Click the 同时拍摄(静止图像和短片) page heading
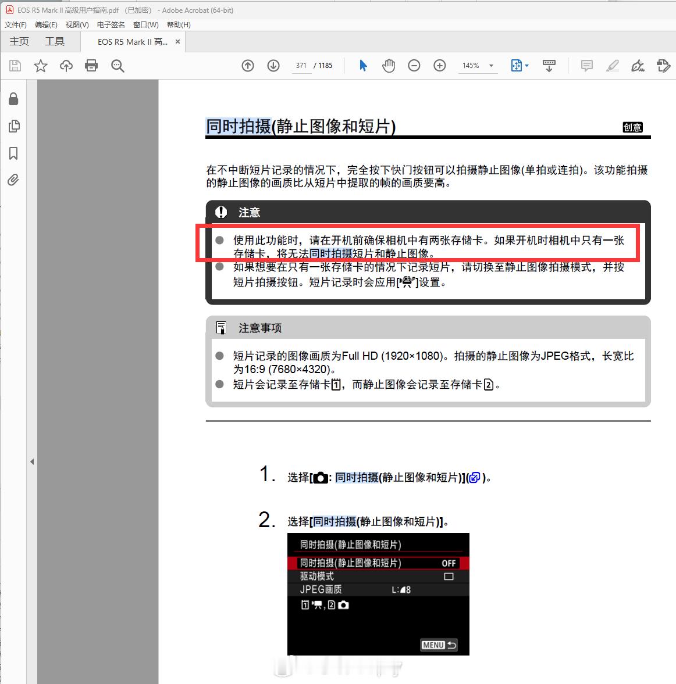 pyautogui.click(x=301, y=127)
